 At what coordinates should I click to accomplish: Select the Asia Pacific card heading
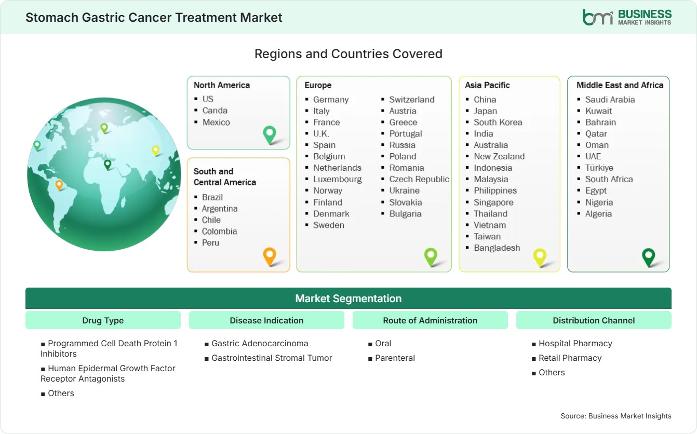(x=488, y=85)
